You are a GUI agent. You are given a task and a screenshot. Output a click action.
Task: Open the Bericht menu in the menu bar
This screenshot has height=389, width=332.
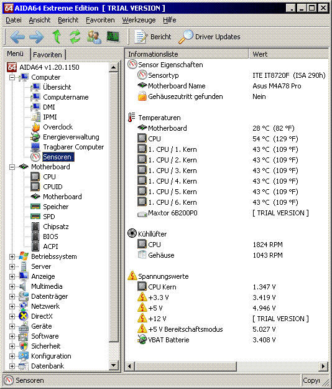pos(68,20)
